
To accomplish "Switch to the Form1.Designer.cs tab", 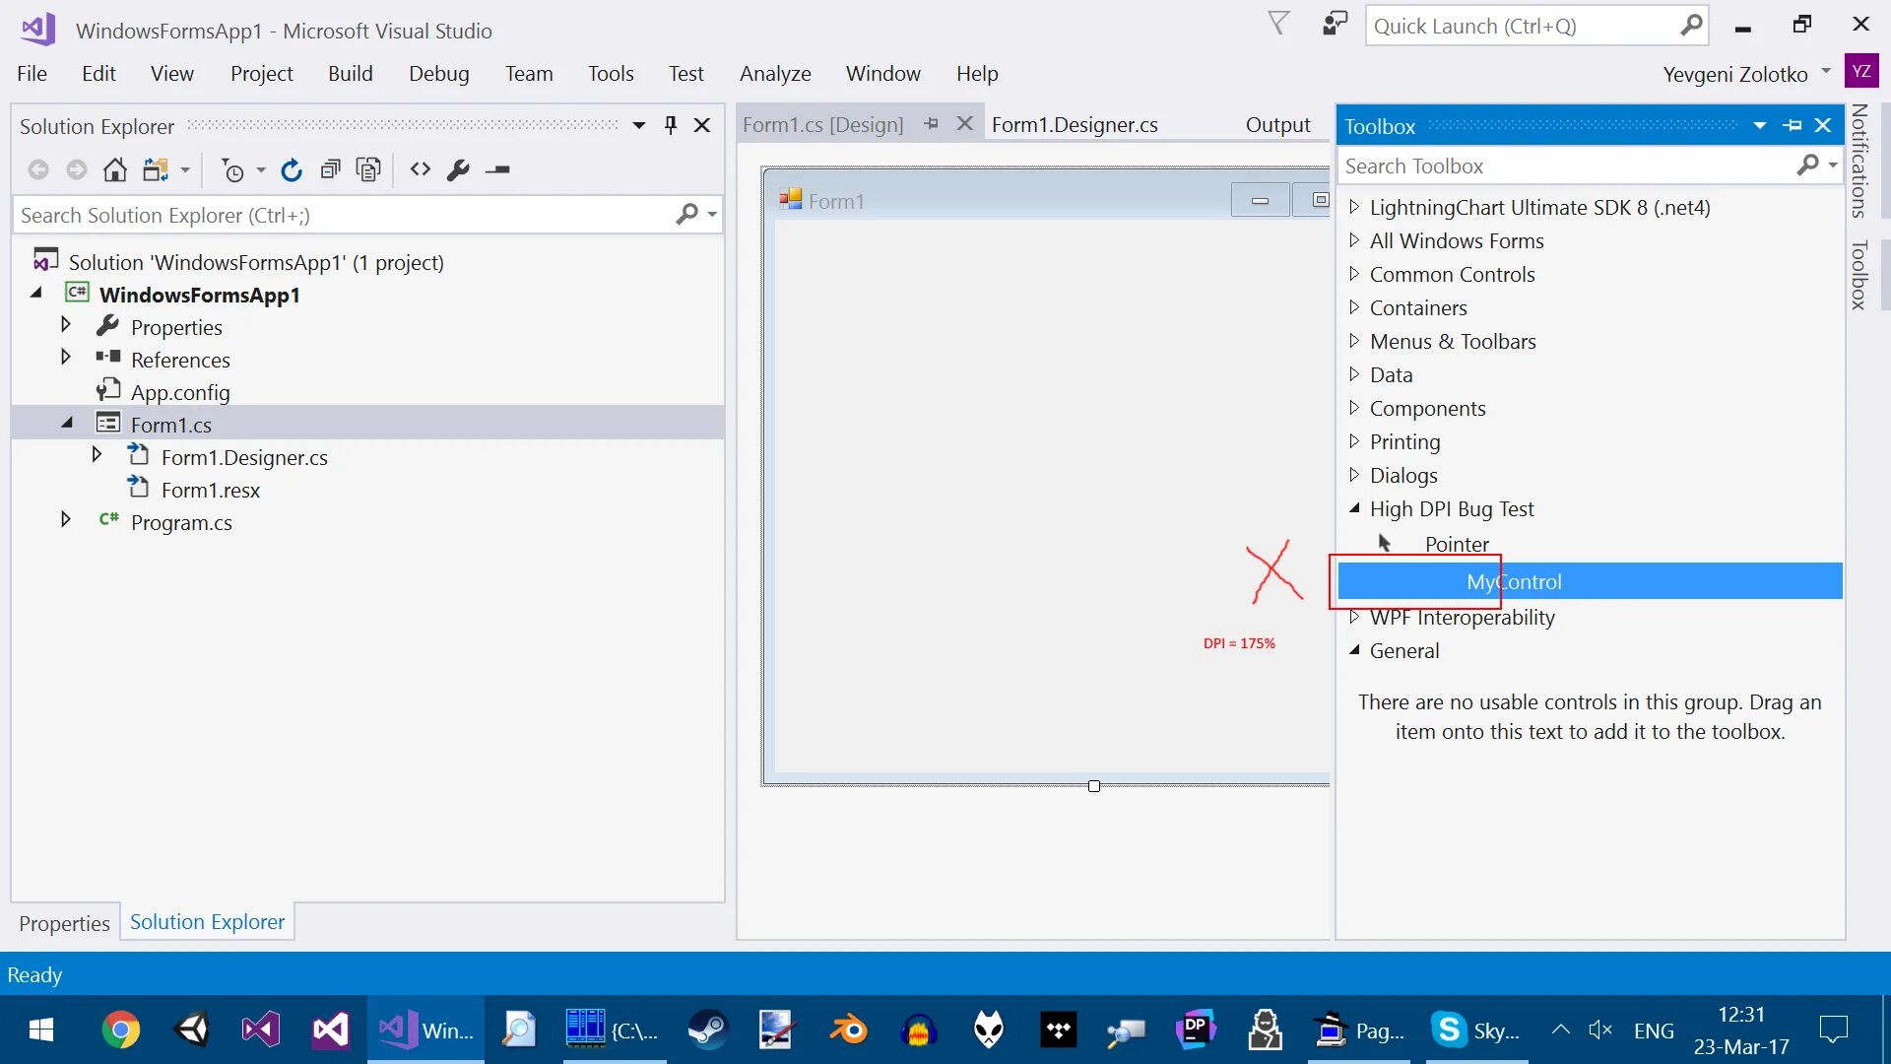I will 1075,125.
